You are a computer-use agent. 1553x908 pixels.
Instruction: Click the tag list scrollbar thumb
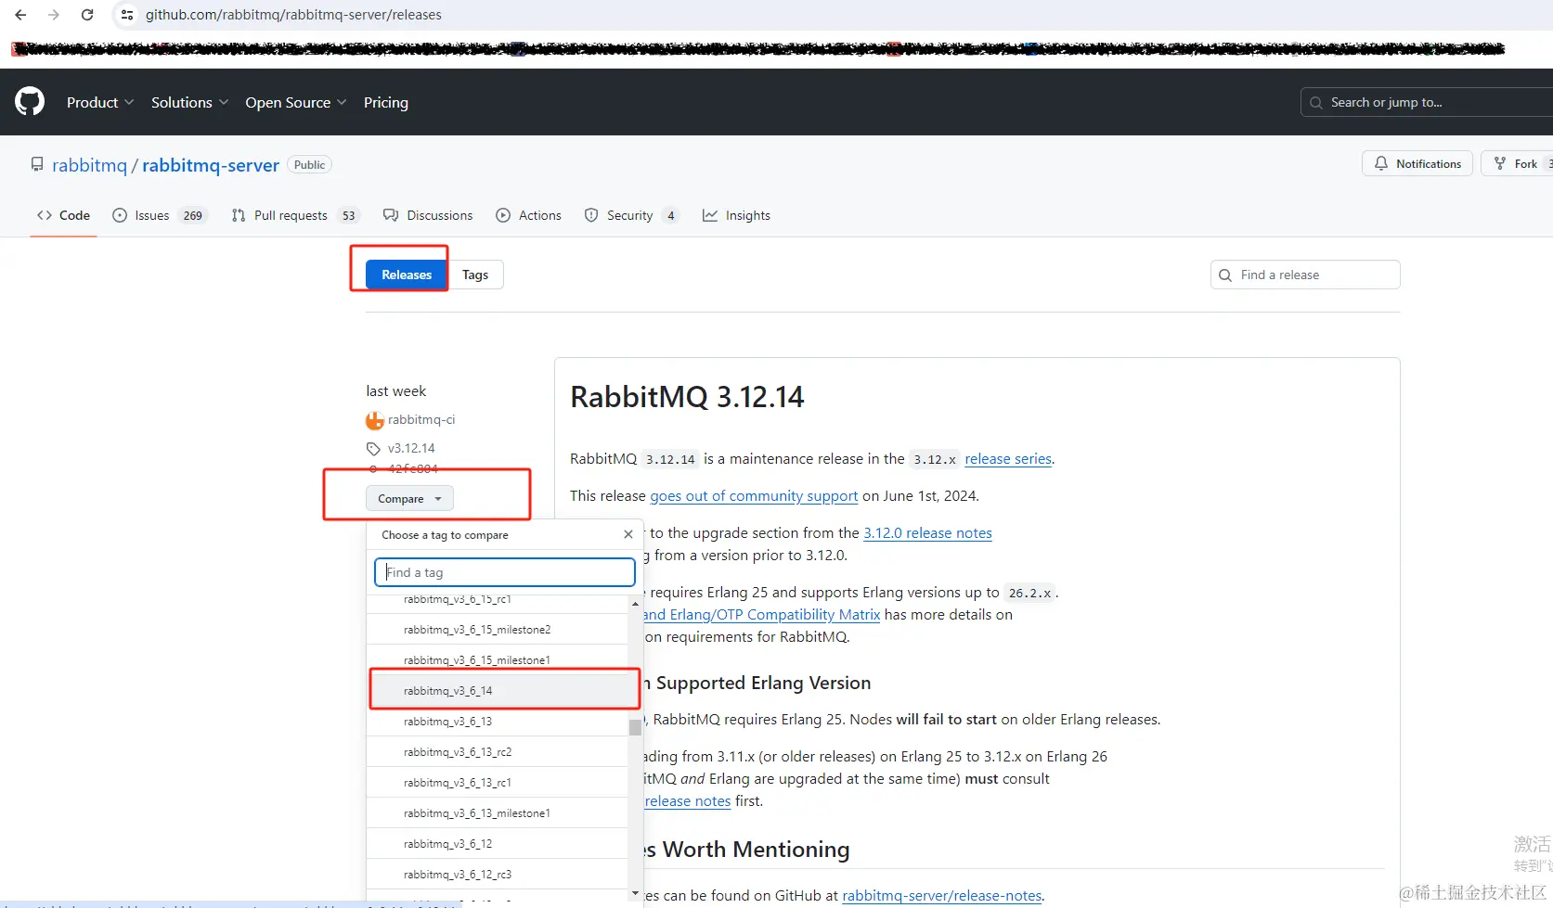635,728
